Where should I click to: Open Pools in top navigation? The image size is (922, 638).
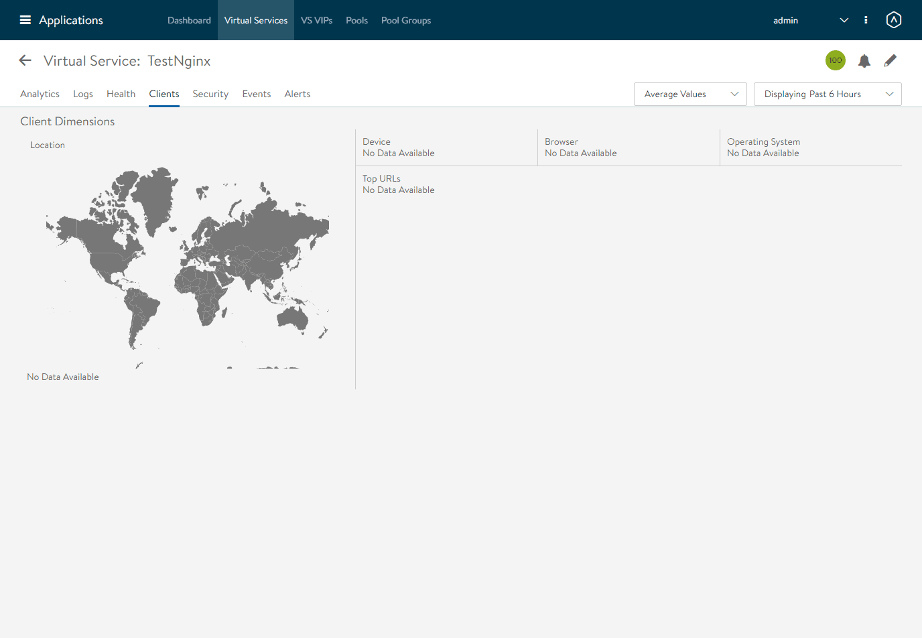(x=356, y=21)
